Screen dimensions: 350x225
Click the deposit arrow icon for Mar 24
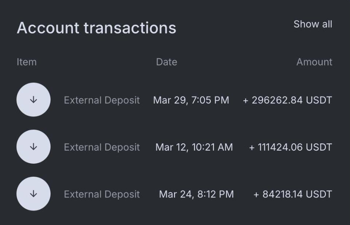point(33,194)
